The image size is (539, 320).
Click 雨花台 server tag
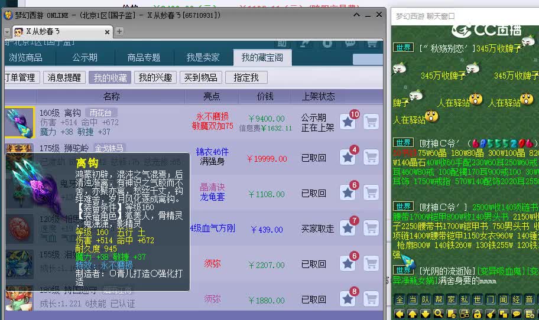tap(100, 113)
